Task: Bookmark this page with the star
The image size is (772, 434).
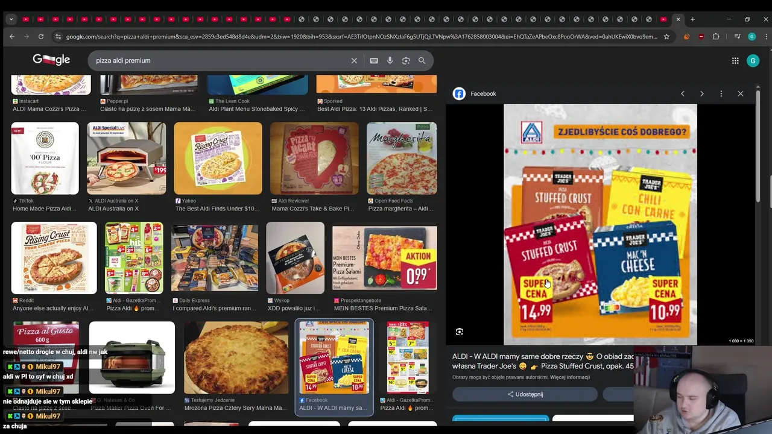Action: (666, 37)
